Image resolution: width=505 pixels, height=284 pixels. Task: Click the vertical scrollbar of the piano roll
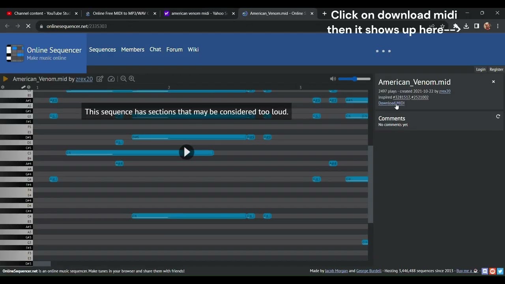(370, 184)
